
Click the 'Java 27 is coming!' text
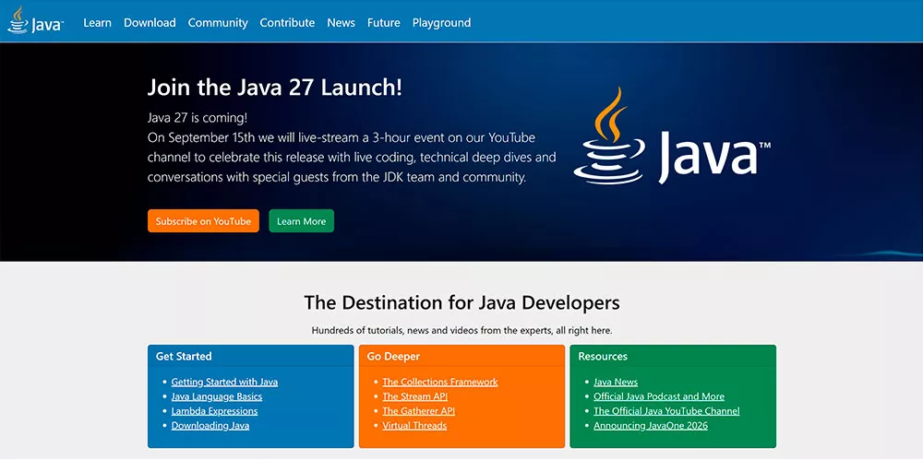click(198, 118)
